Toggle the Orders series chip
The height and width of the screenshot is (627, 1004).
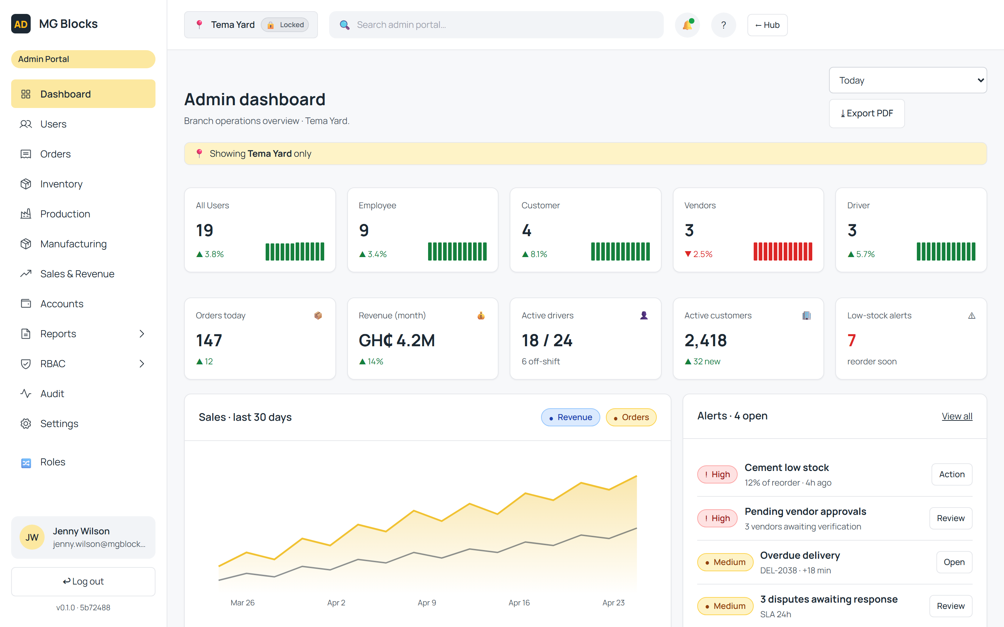(x=631, y=417)
